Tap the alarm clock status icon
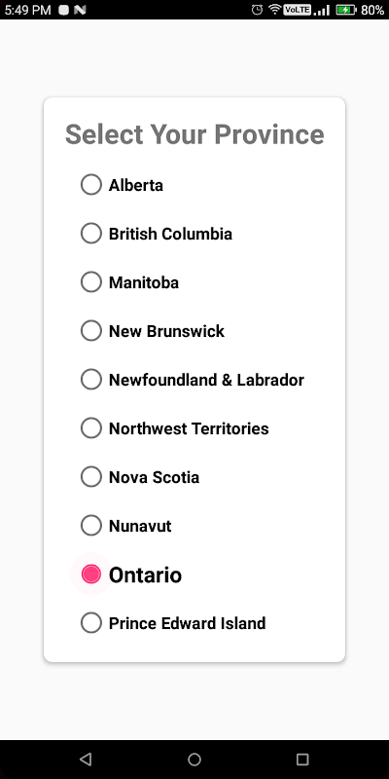Screen dimensions: 389x779 coord(257,10)
